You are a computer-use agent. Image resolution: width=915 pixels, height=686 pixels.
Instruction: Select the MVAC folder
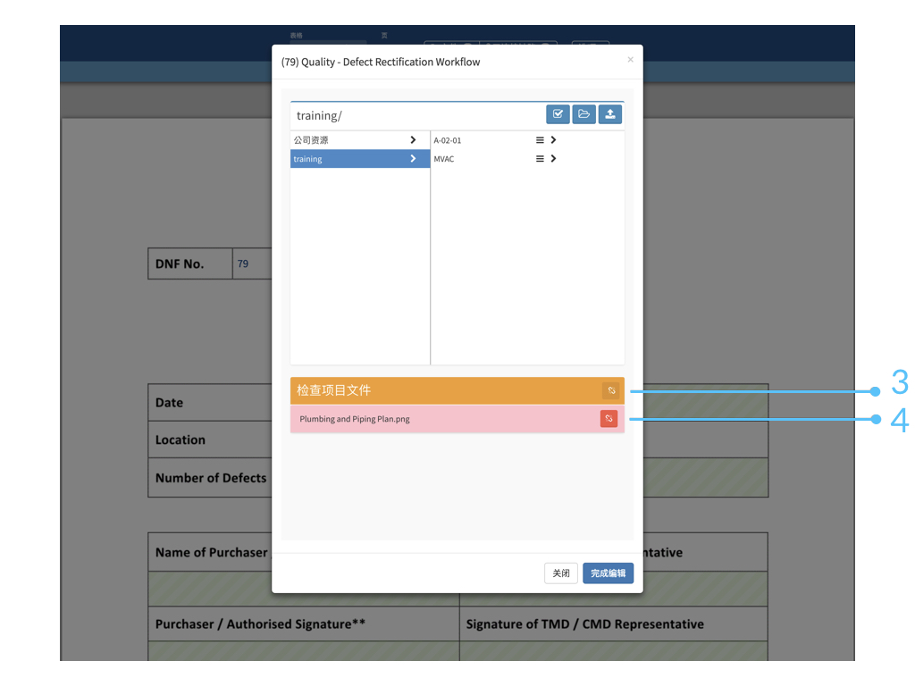(x=443, y=159)
